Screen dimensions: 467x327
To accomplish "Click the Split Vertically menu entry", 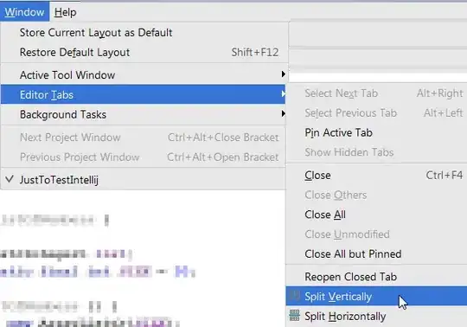I will pyautogui.click(x=376, y=297).
